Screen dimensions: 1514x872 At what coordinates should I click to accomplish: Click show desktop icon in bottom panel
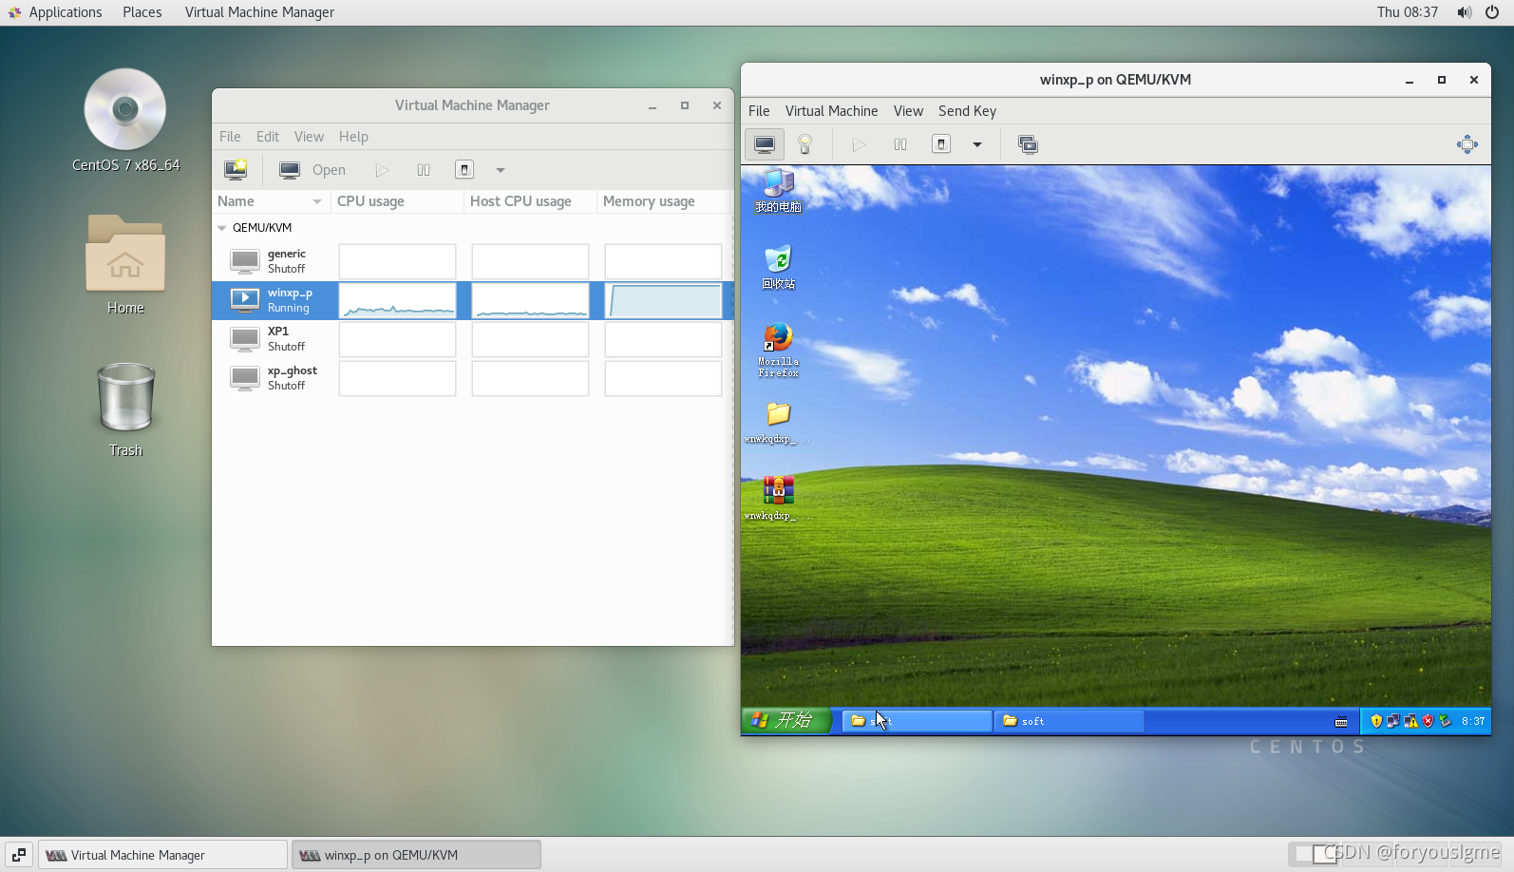tap(19, 855)
